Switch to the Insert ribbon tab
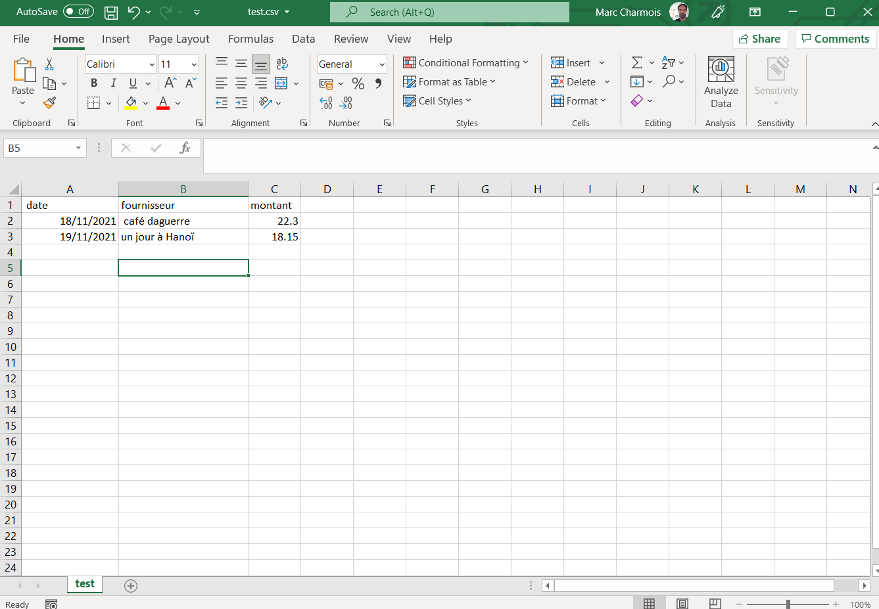The height and width of the screenshot is (609, 879). pos(116,39)
